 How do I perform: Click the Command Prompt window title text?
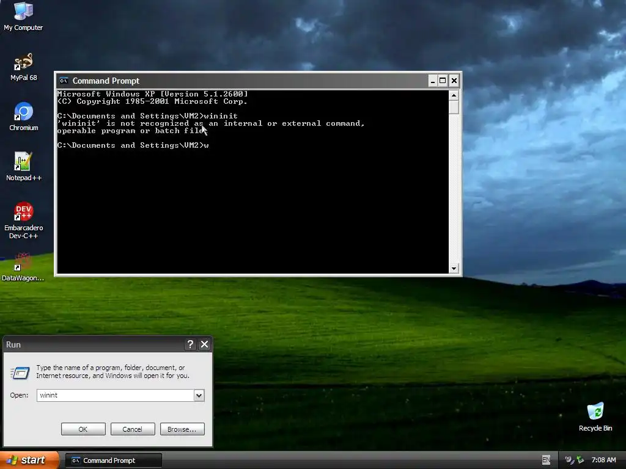(x=106, y=81)
